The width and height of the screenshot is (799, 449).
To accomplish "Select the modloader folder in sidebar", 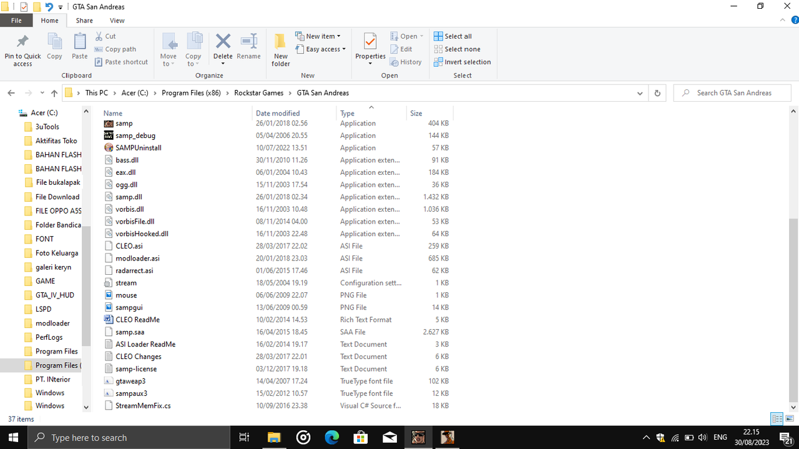I will (52, 323).
